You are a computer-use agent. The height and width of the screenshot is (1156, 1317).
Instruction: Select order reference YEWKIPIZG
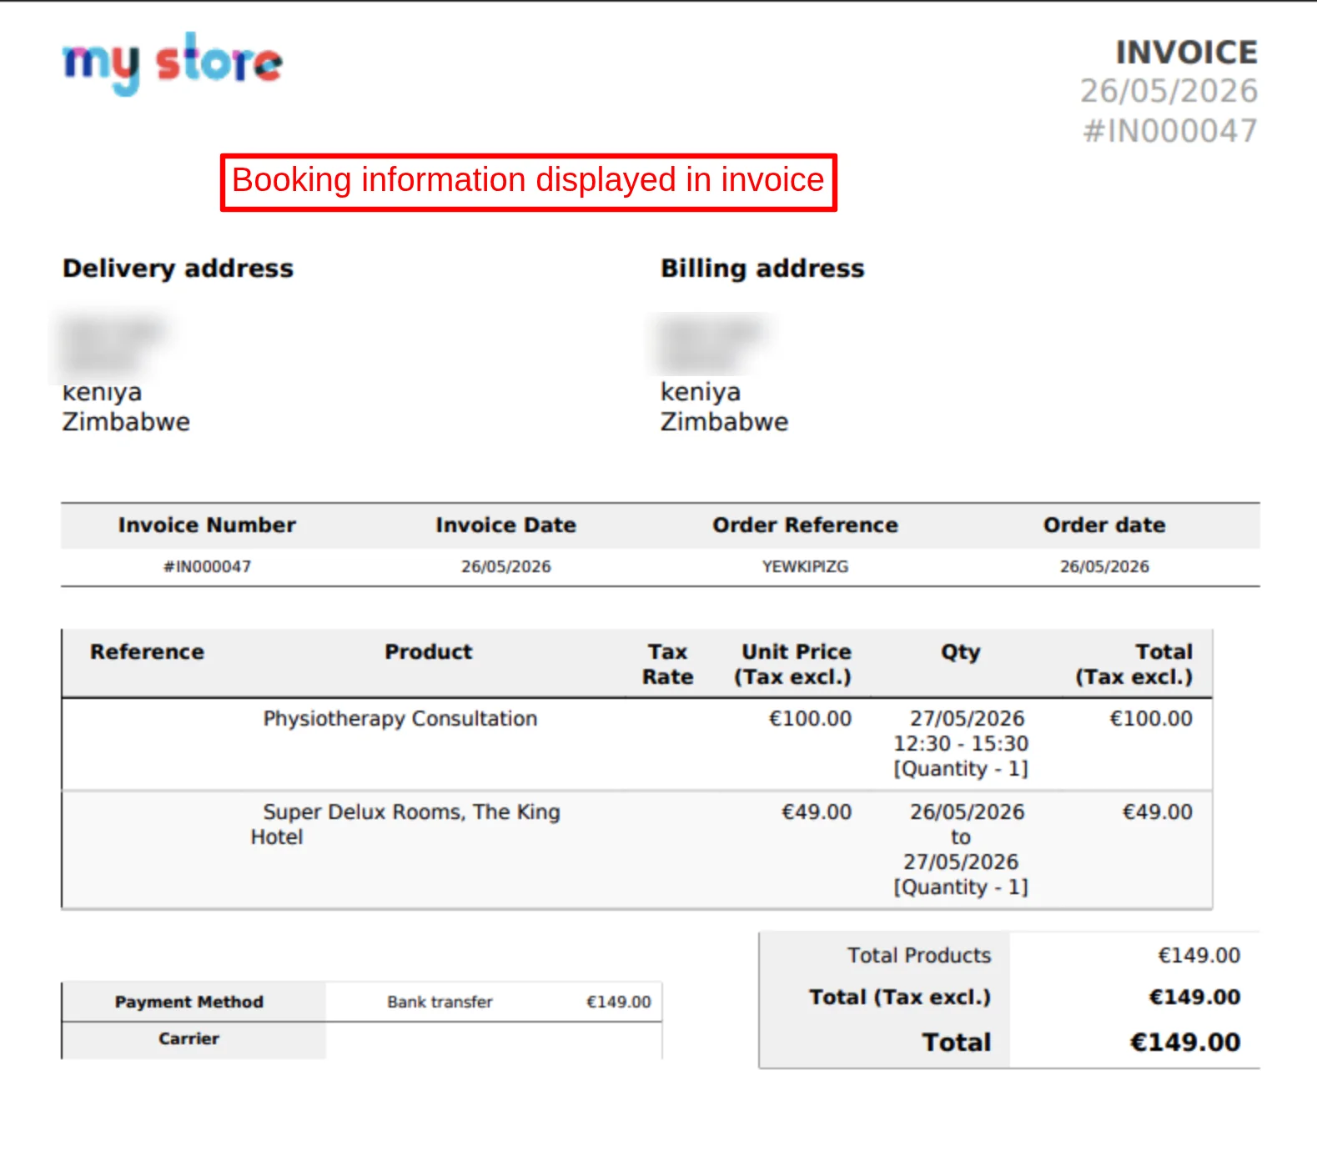coord(805,566)
